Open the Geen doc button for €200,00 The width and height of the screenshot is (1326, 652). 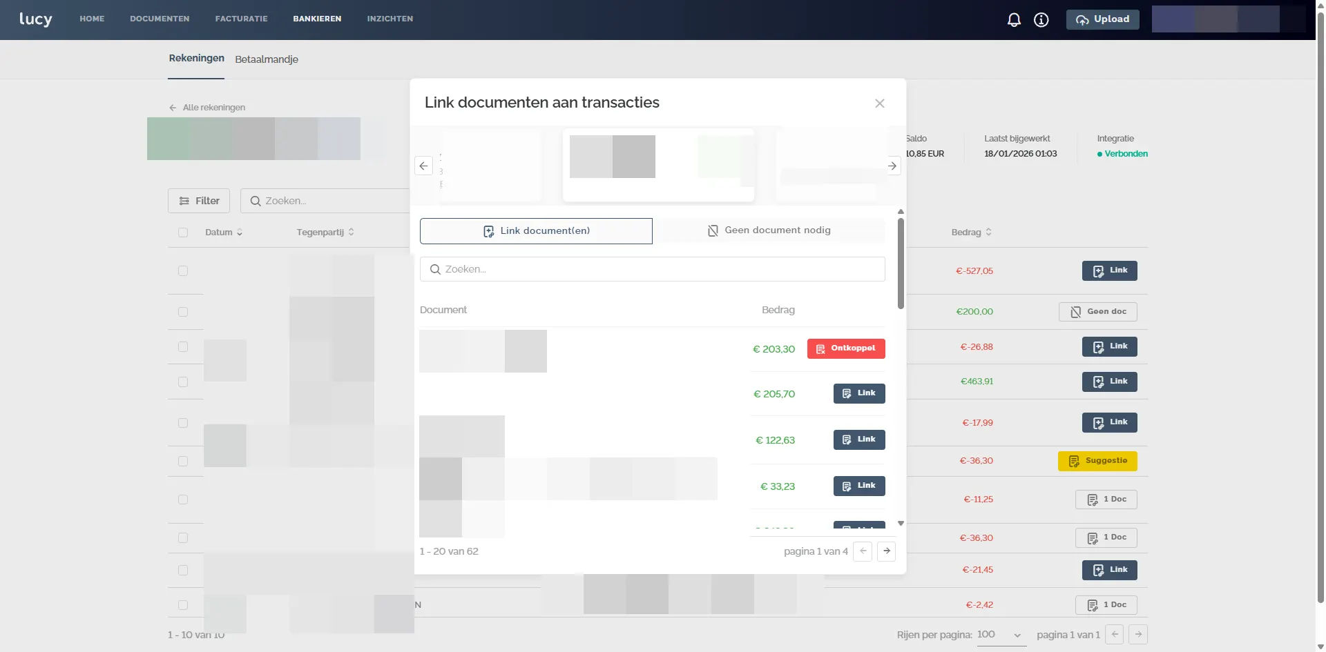pyautogui.click(x=1098, y=312)
